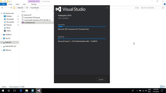Switch to the Share ribbon tab
This screenshot has width=166, height=93.
tap(17, 4)
